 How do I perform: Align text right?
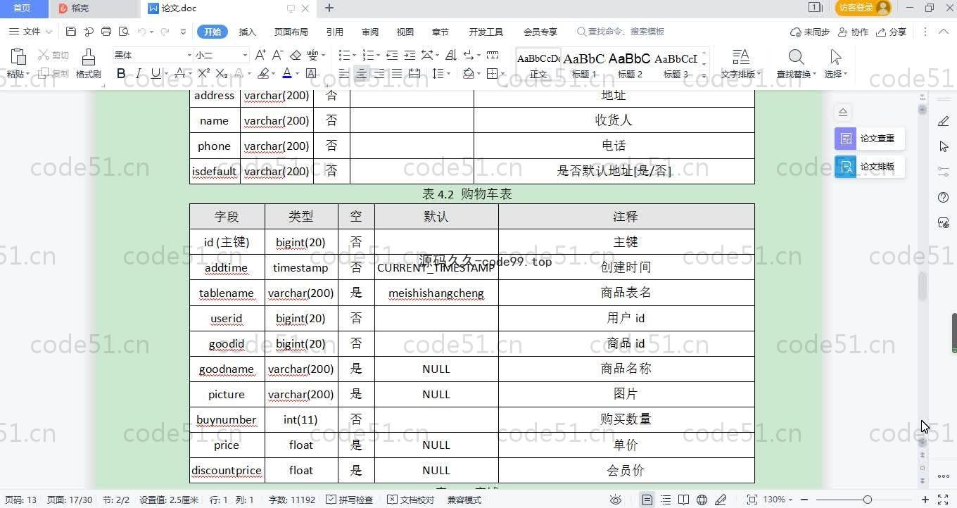click(x=379, y=73)
